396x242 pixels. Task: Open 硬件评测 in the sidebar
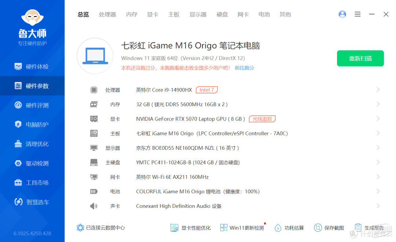coord(32,105)
